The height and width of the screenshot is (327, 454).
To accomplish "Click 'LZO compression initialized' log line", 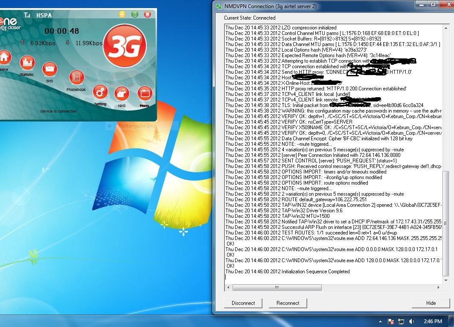I will coord(281,27).
